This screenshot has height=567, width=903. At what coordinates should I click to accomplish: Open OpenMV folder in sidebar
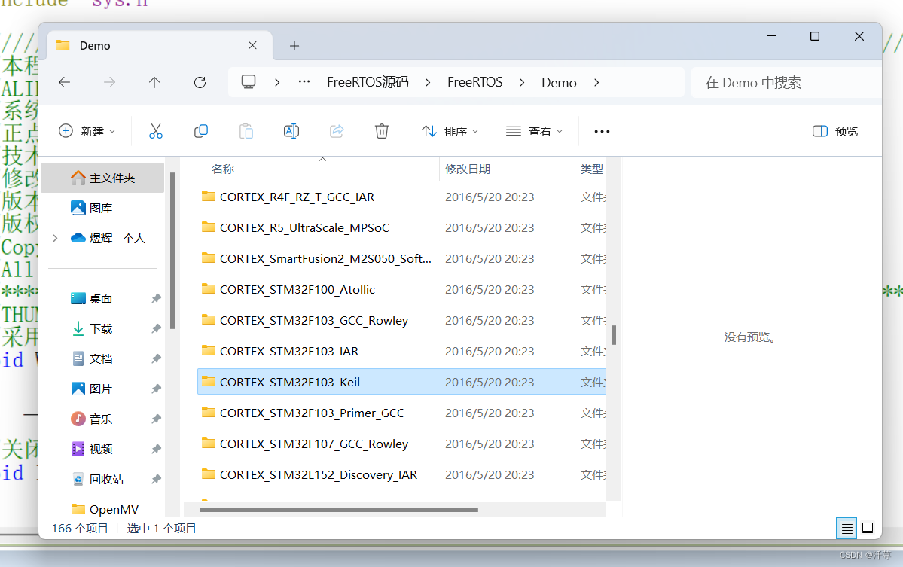pyautogui.click(x=102, y=509)
